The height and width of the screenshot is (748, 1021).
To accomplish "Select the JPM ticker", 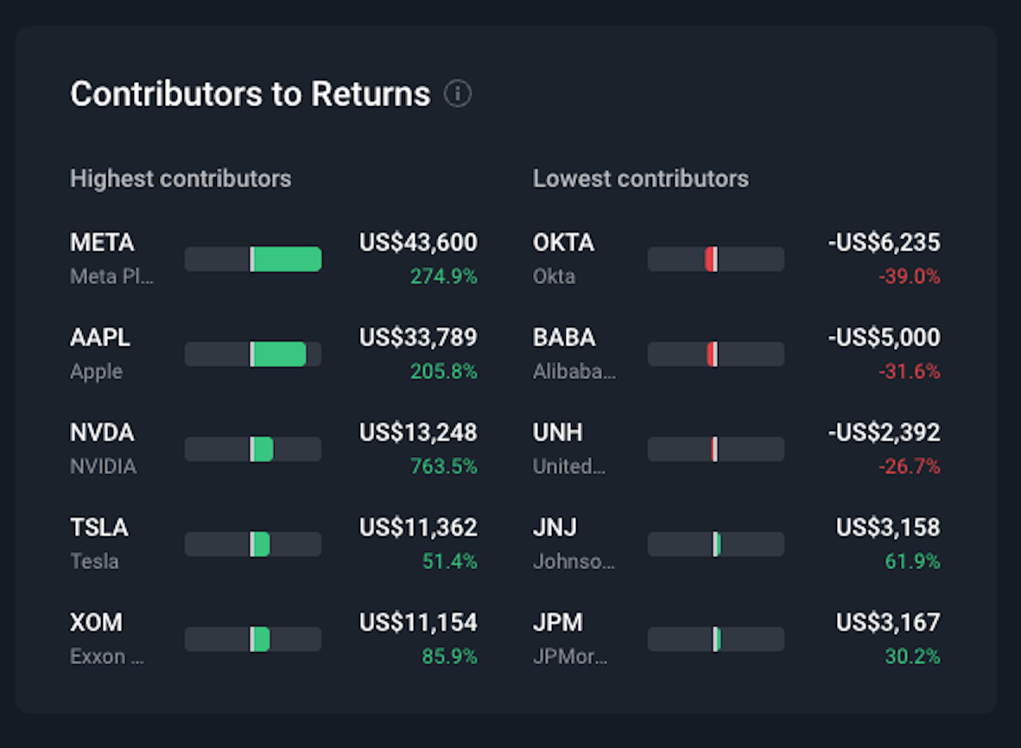I will 558,623.
